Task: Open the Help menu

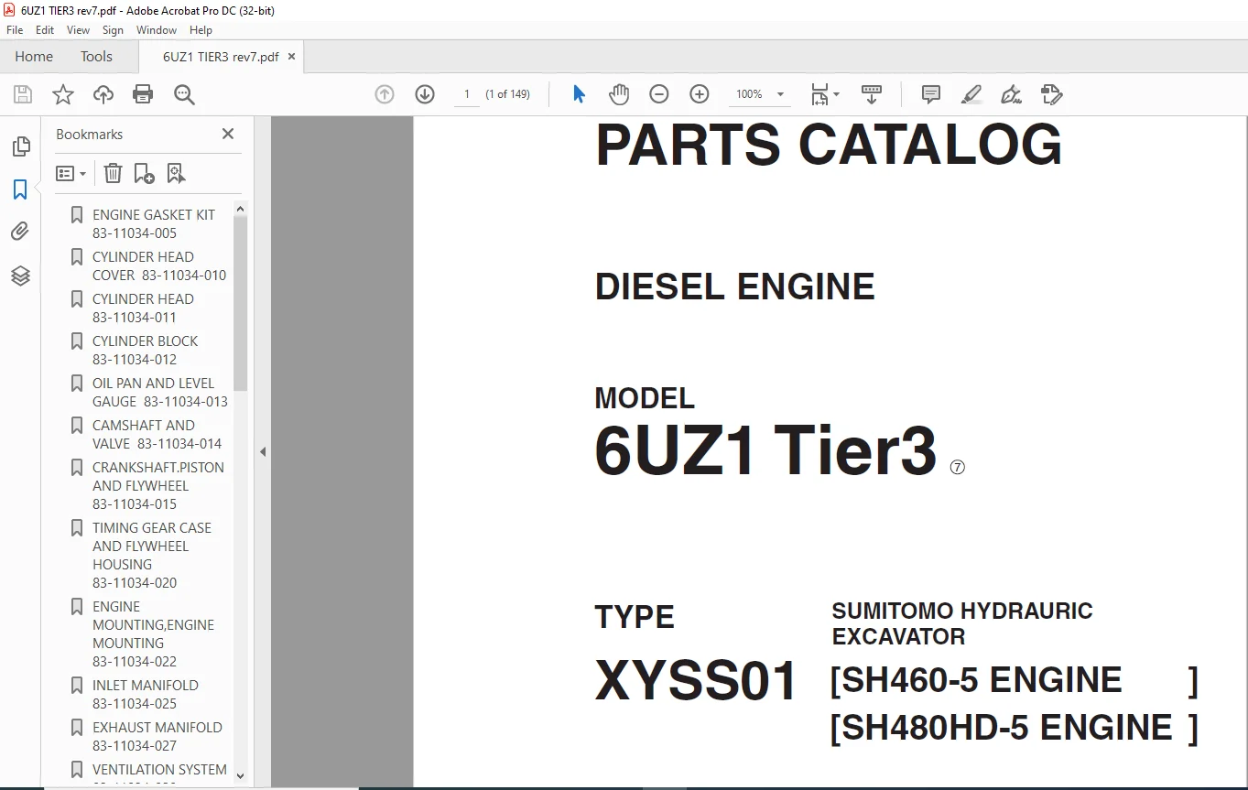Action: point(201,30)
